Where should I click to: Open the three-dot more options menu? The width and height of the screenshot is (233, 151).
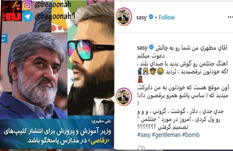click(230, 17)
